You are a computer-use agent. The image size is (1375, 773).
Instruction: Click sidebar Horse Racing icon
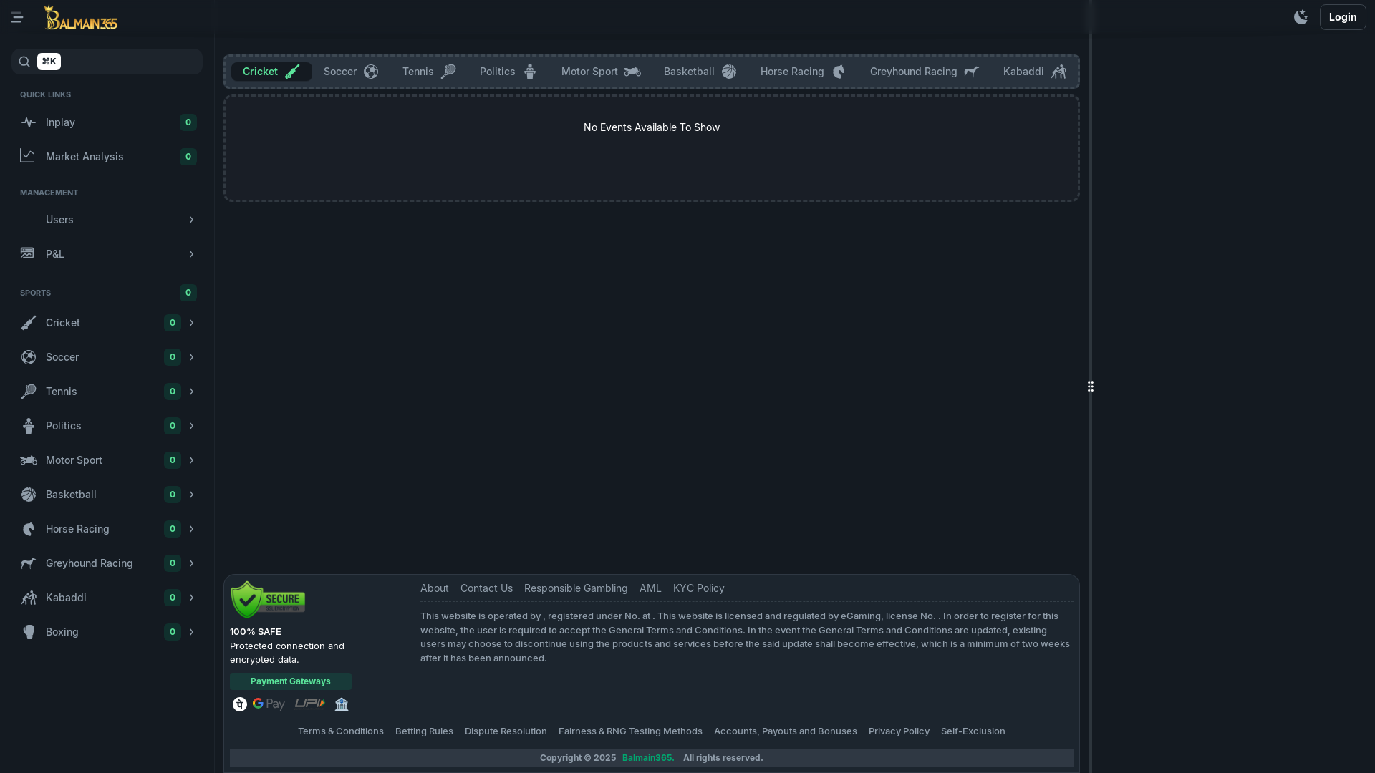[28, 529]
